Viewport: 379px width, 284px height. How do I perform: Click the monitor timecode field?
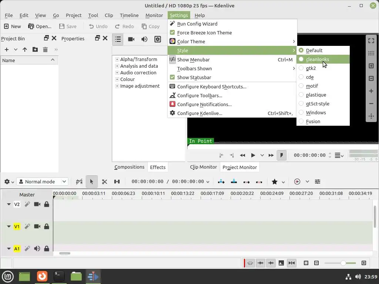coord(310,155)
